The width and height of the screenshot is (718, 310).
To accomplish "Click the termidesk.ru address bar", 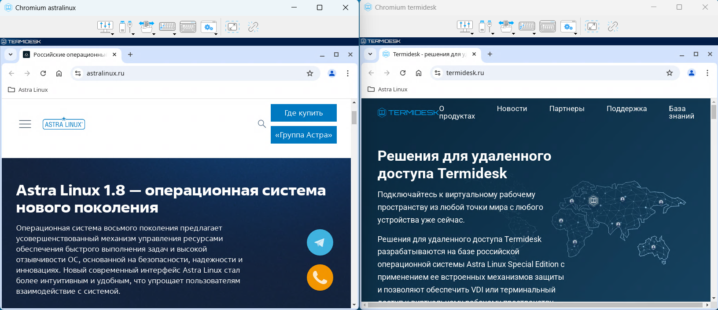I will coord(550,73).
